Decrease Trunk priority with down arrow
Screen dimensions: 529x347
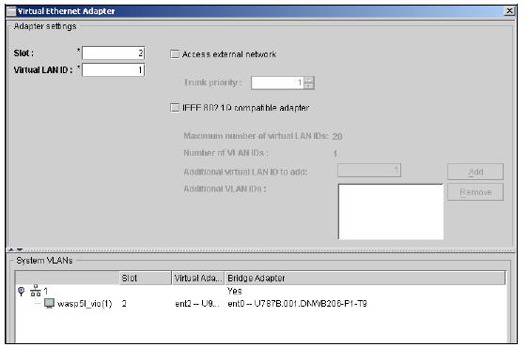pos(309,86)
